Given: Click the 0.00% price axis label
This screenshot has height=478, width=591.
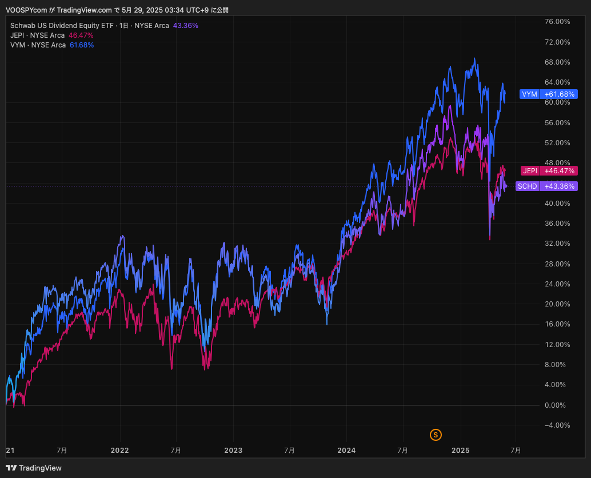Looking at the screenshot, I should pos(555,405).
